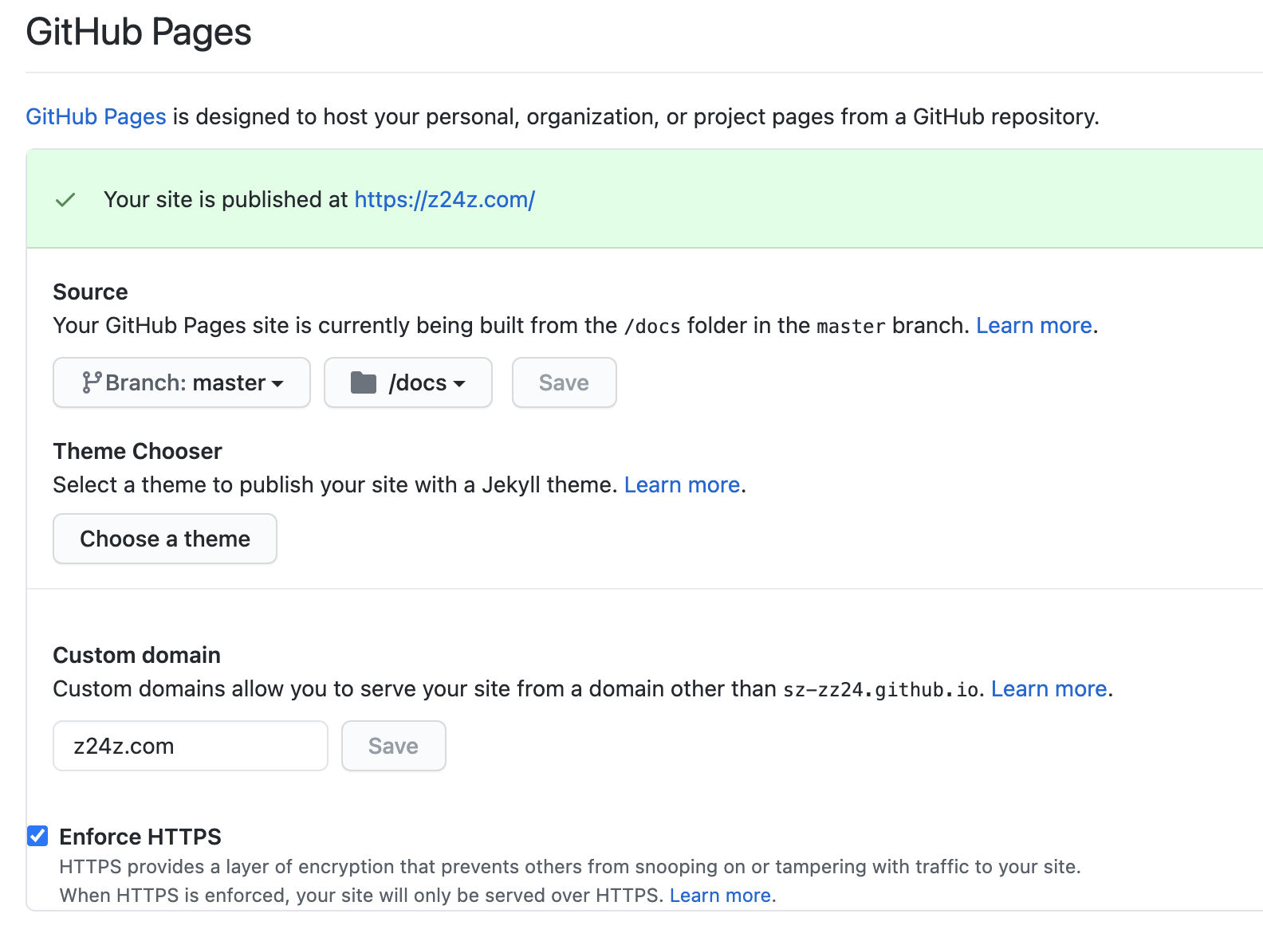Click the git branch icon
This screenshot has width=1263, height=937.
pyautogui.click(x=91, y=382)
